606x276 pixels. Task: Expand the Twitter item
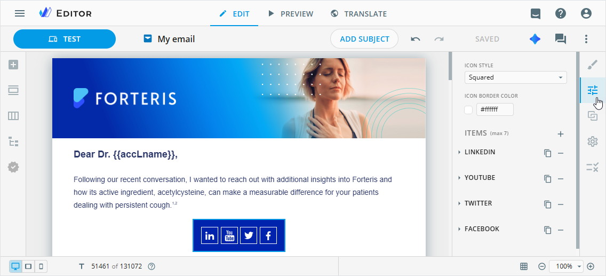478,203
